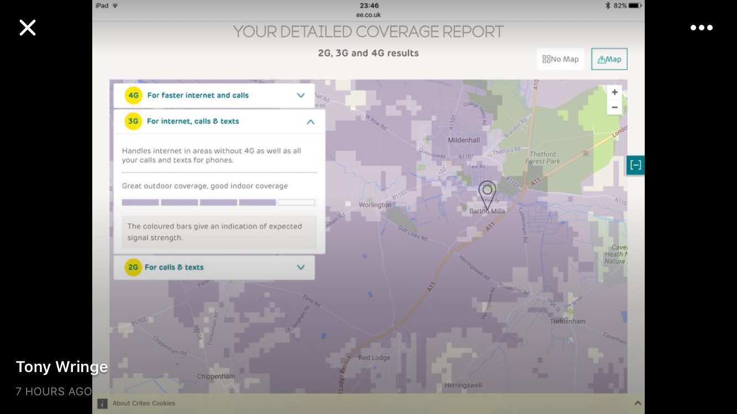Expand the 4G faster internet section
737x414 pixels.
click(301, 95)
